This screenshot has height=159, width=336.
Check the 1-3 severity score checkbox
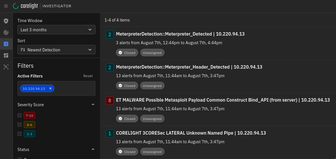[x=19, y=134]
